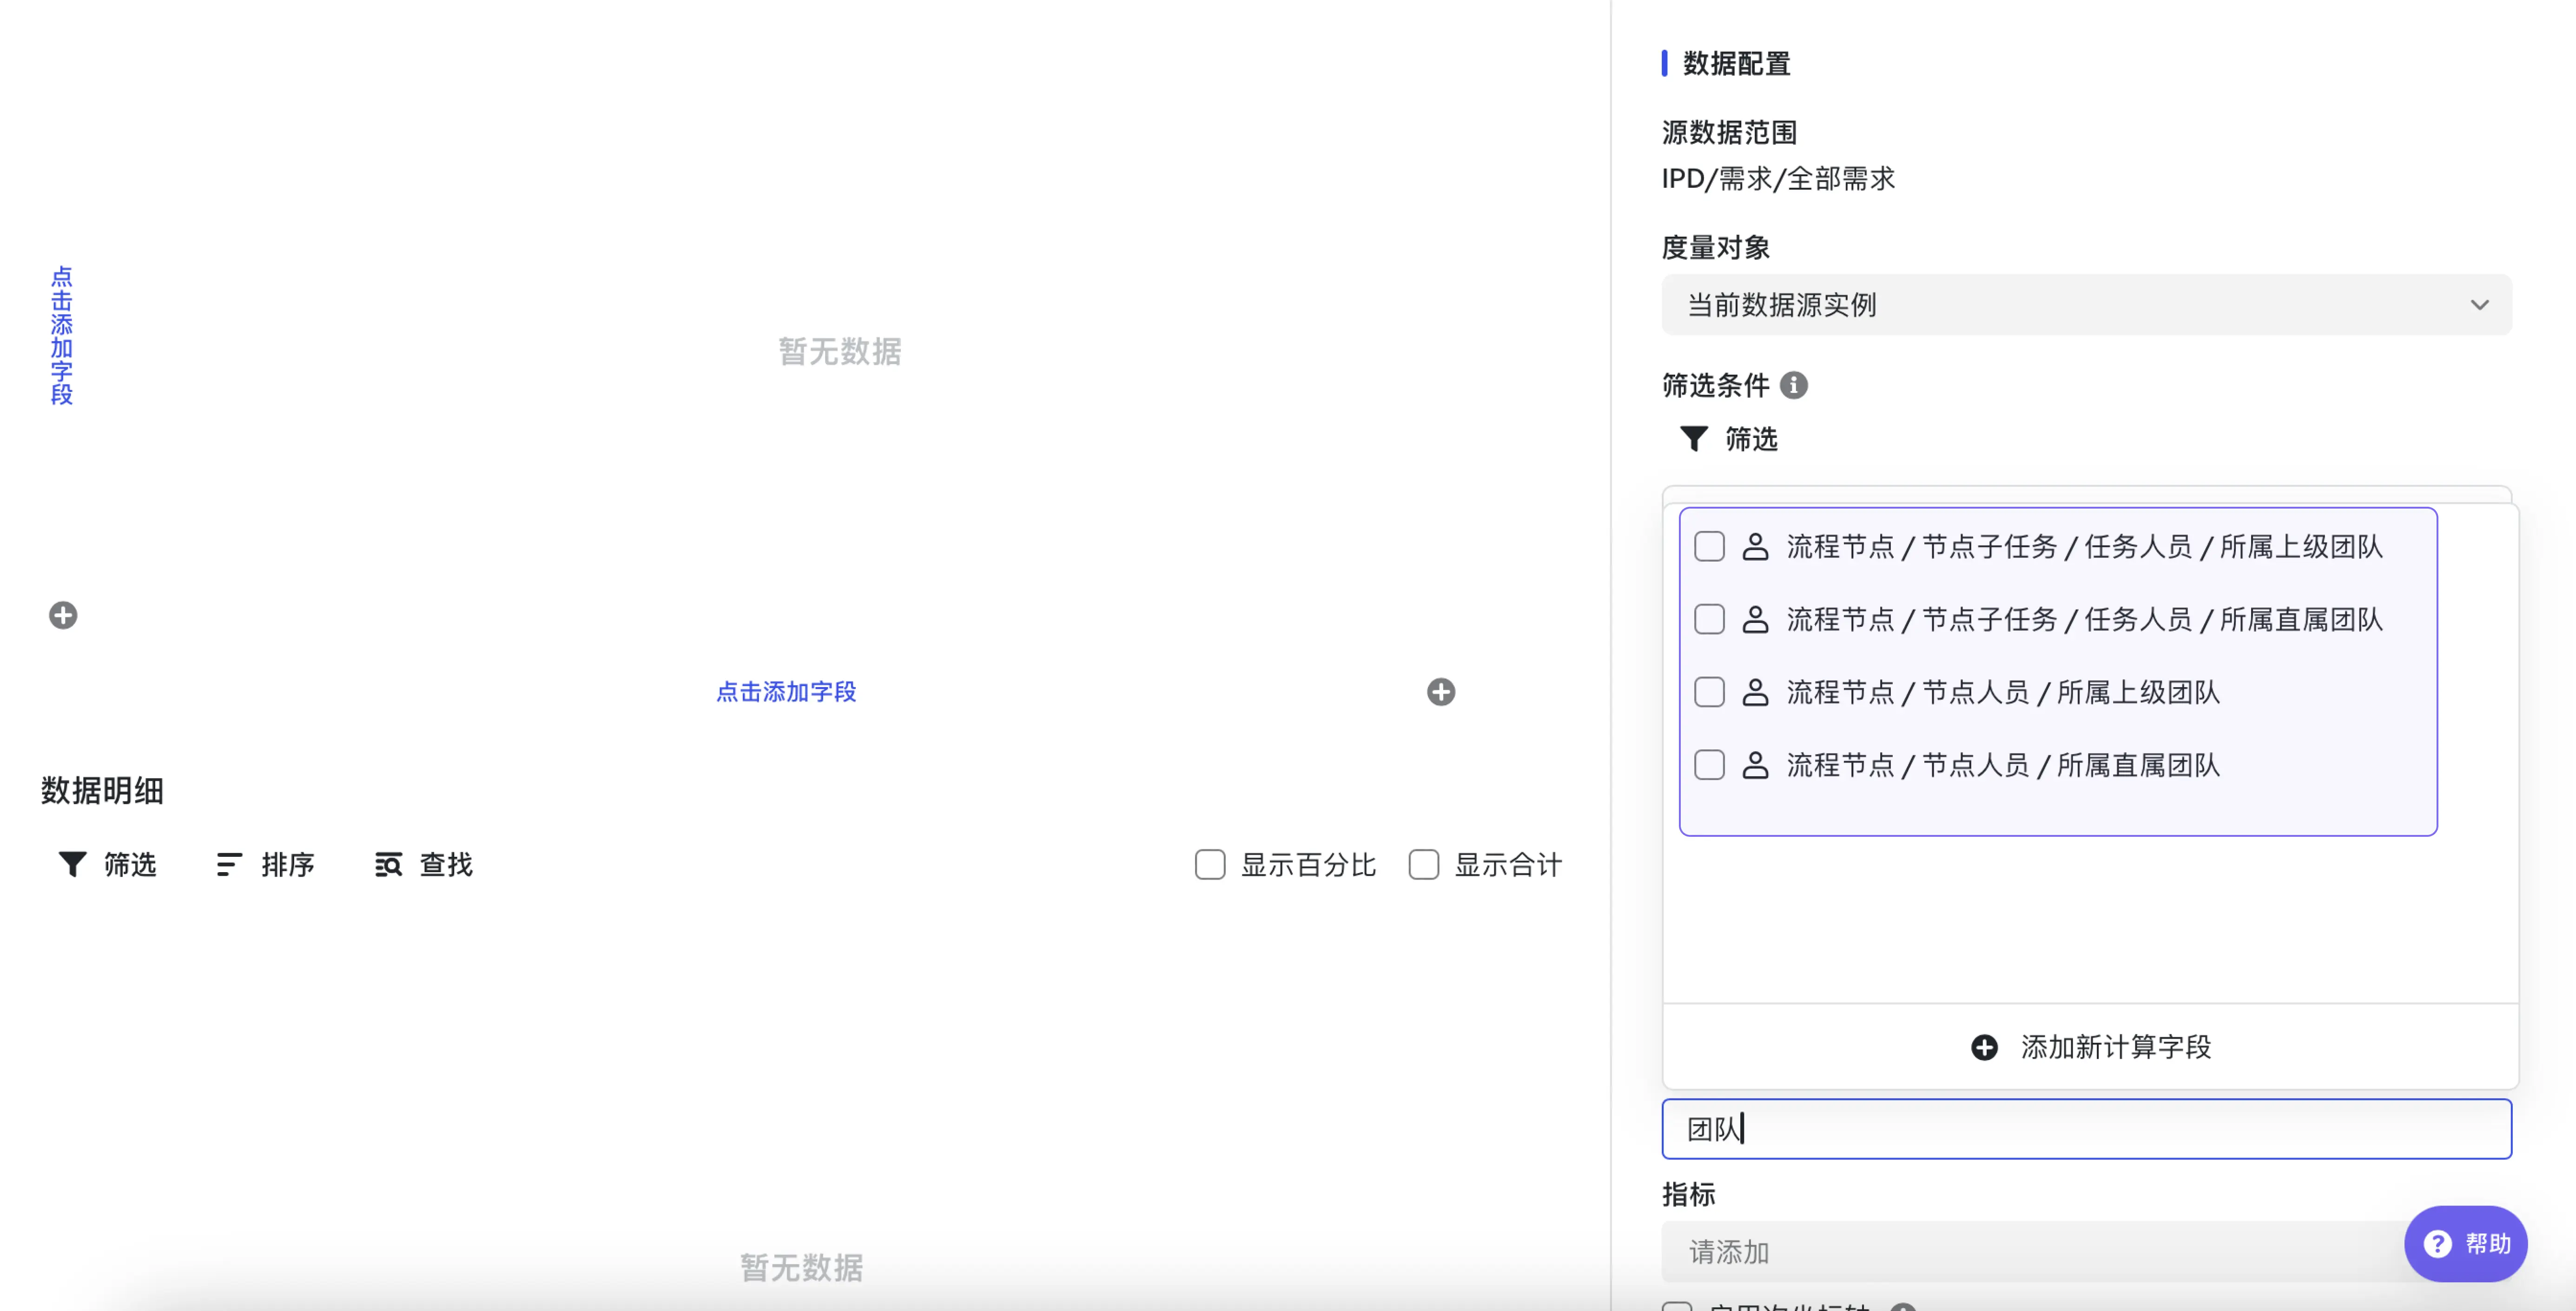Click person icon of 节点人员 / 所属直属团队 row
This screenshot has width=2576, height=1311.
point(1755,765)
